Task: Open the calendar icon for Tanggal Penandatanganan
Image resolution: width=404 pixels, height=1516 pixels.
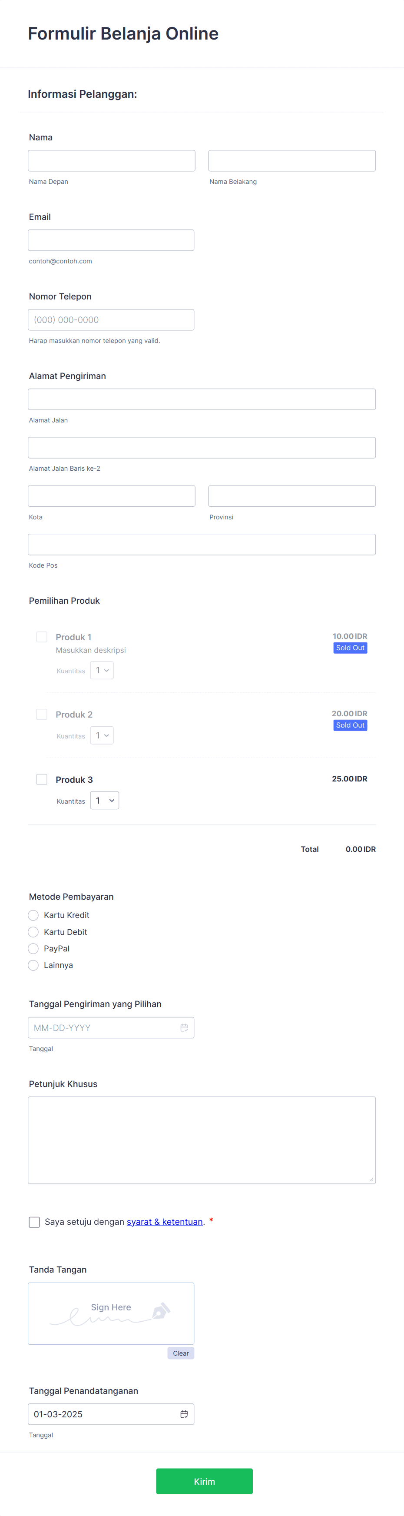Action: pyautogui.click(x=185, y=1414)
